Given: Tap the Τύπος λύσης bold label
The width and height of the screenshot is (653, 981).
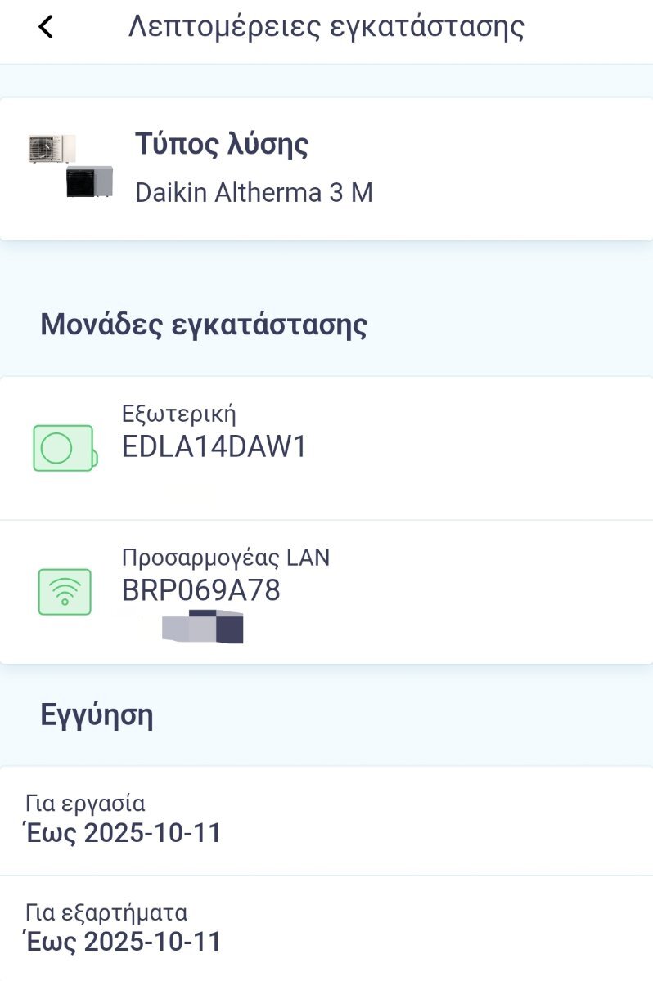Looking at the screenshot, I should tap(222, 146).
